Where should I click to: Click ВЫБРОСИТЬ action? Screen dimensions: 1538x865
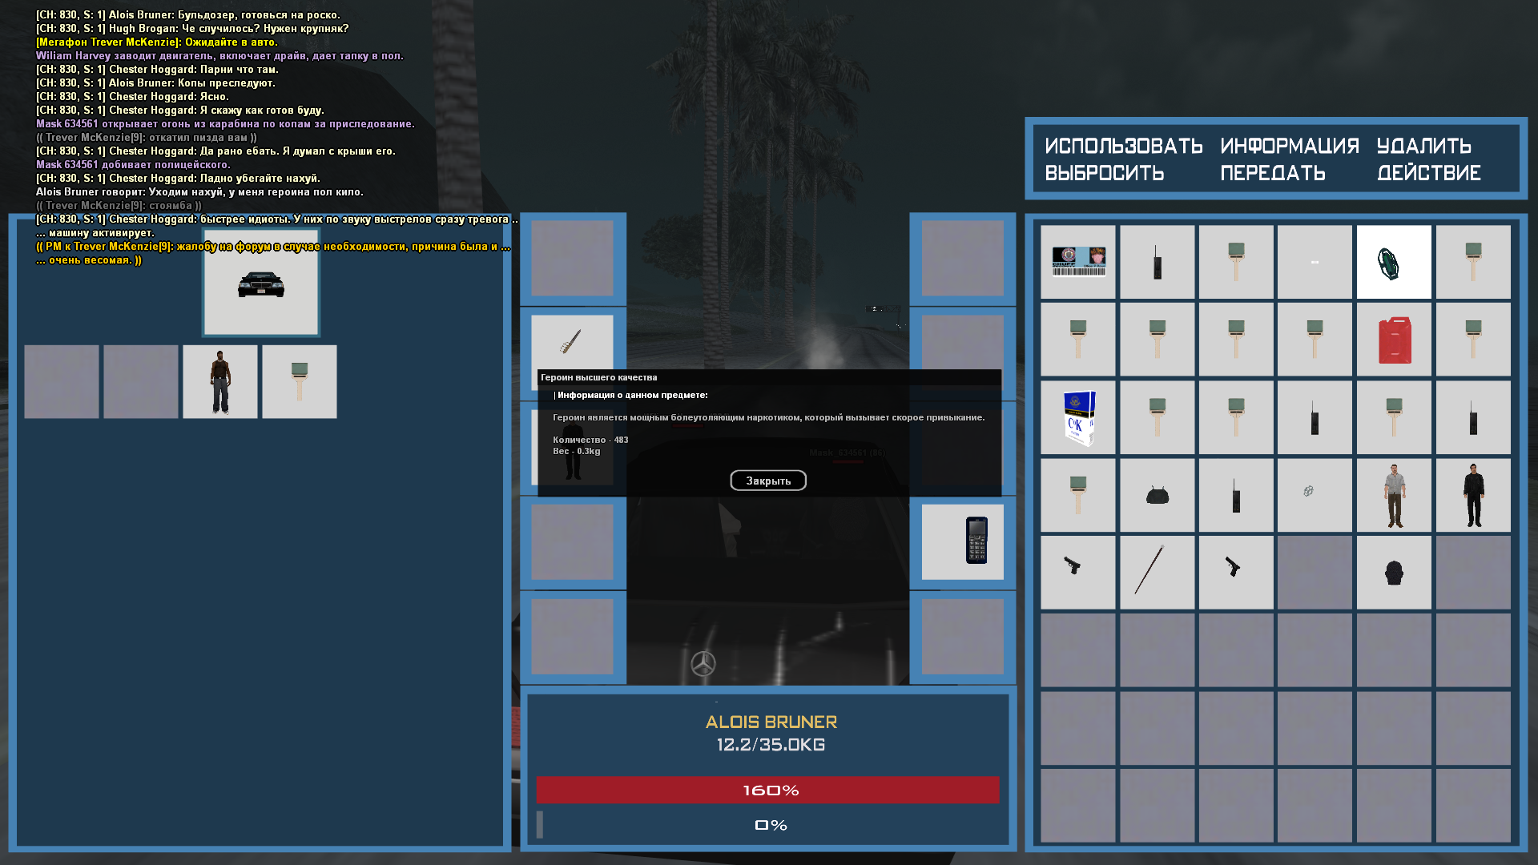(x=1104, y=173)
